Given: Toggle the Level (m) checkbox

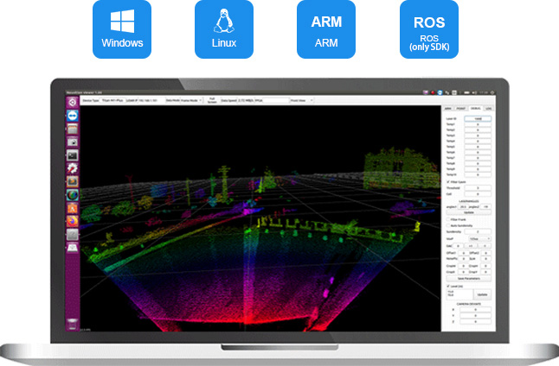Looking at the screenshot, I should click(447, 286).
